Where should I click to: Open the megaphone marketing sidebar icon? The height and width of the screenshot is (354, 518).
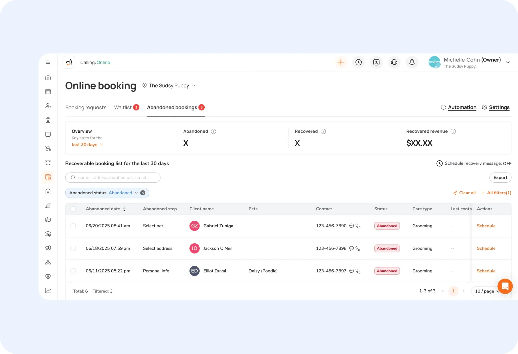48,248
